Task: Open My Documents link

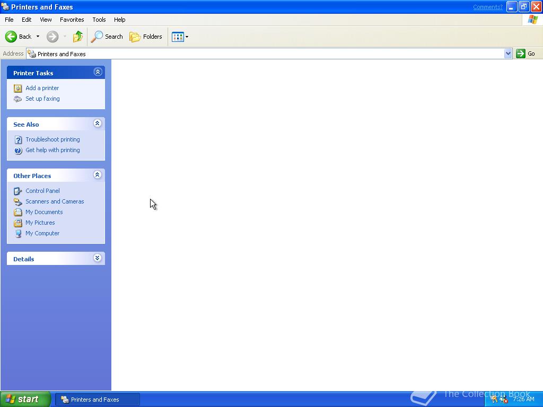Action: [44, 212]
